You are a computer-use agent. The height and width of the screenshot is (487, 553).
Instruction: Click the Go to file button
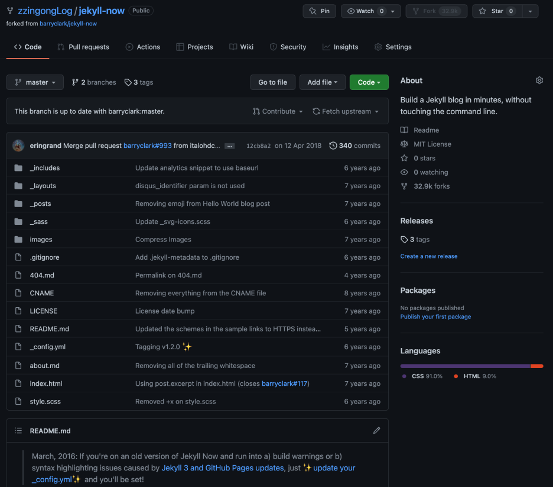point(272,82)
